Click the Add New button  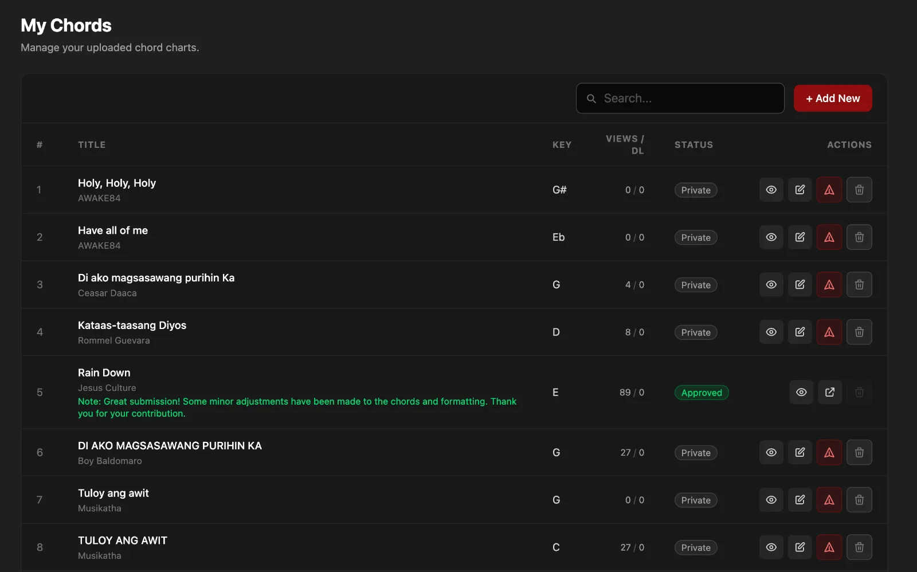tap(833, 99)
